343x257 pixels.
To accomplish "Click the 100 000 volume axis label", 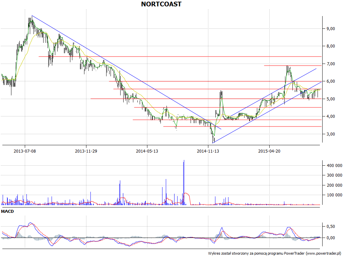I will point(334,195).
